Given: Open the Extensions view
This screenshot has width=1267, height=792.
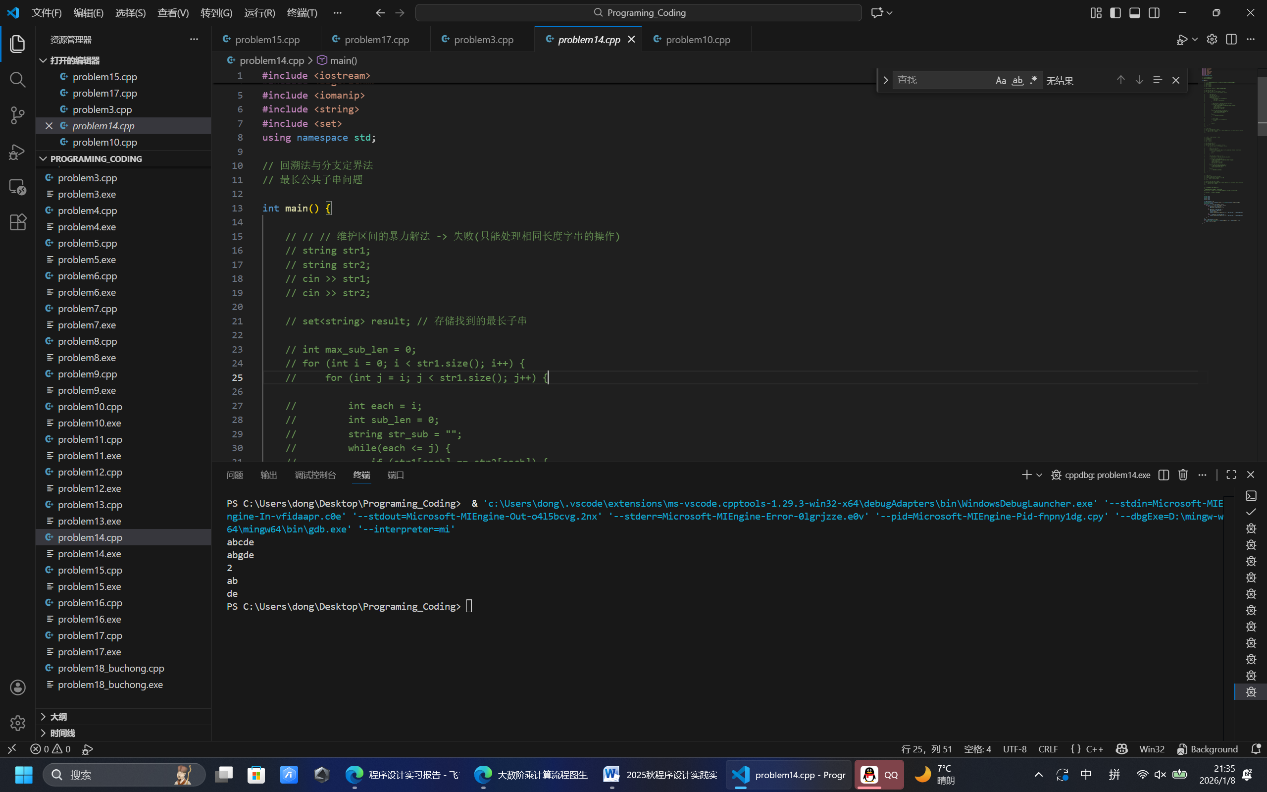Looking at the screenshot, I should click(17, 222).
